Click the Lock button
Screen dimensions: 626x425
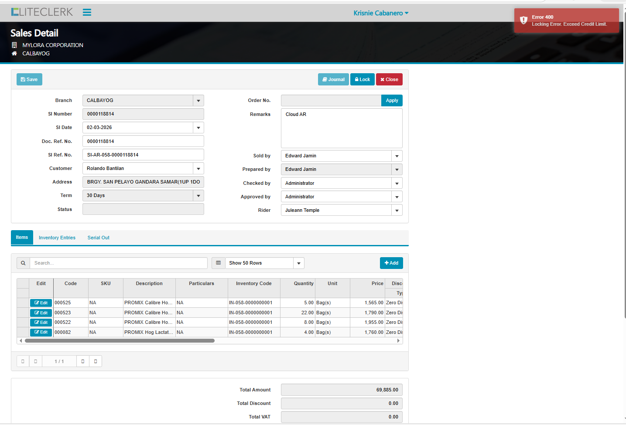point(362,80)
